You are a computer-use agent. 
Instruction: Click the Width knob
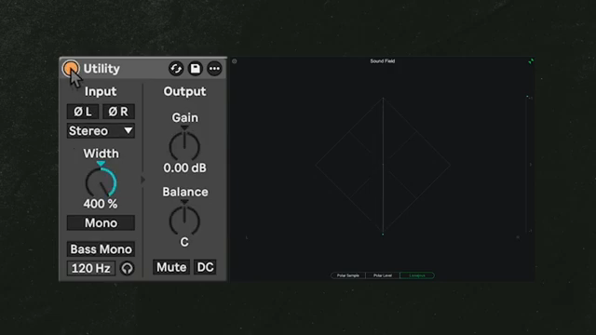[x=101, y=182]
